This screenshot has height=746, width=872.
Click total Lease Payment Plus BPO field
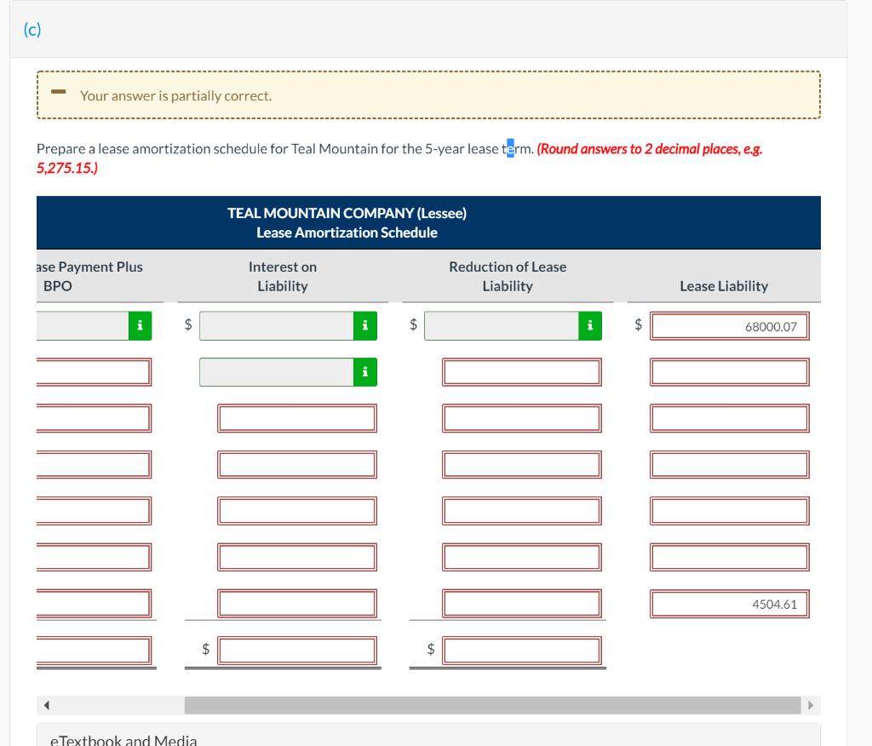point(94,651)
